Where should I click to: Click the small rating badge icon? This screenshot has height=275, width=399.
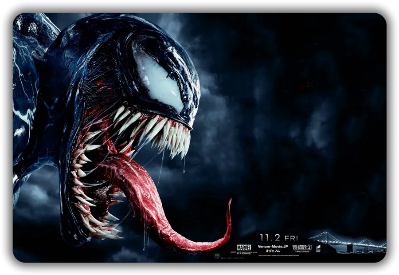(217, 256)
